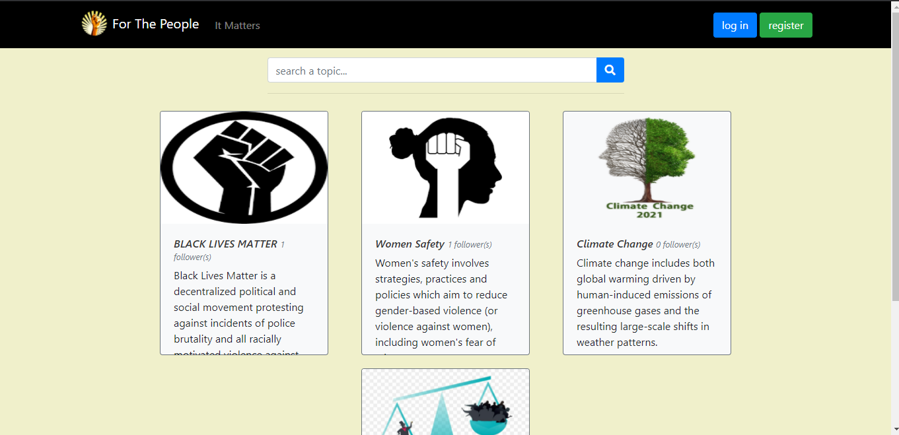Click the register button
Screen dimensions: 899x435
[x=786, y=25]
